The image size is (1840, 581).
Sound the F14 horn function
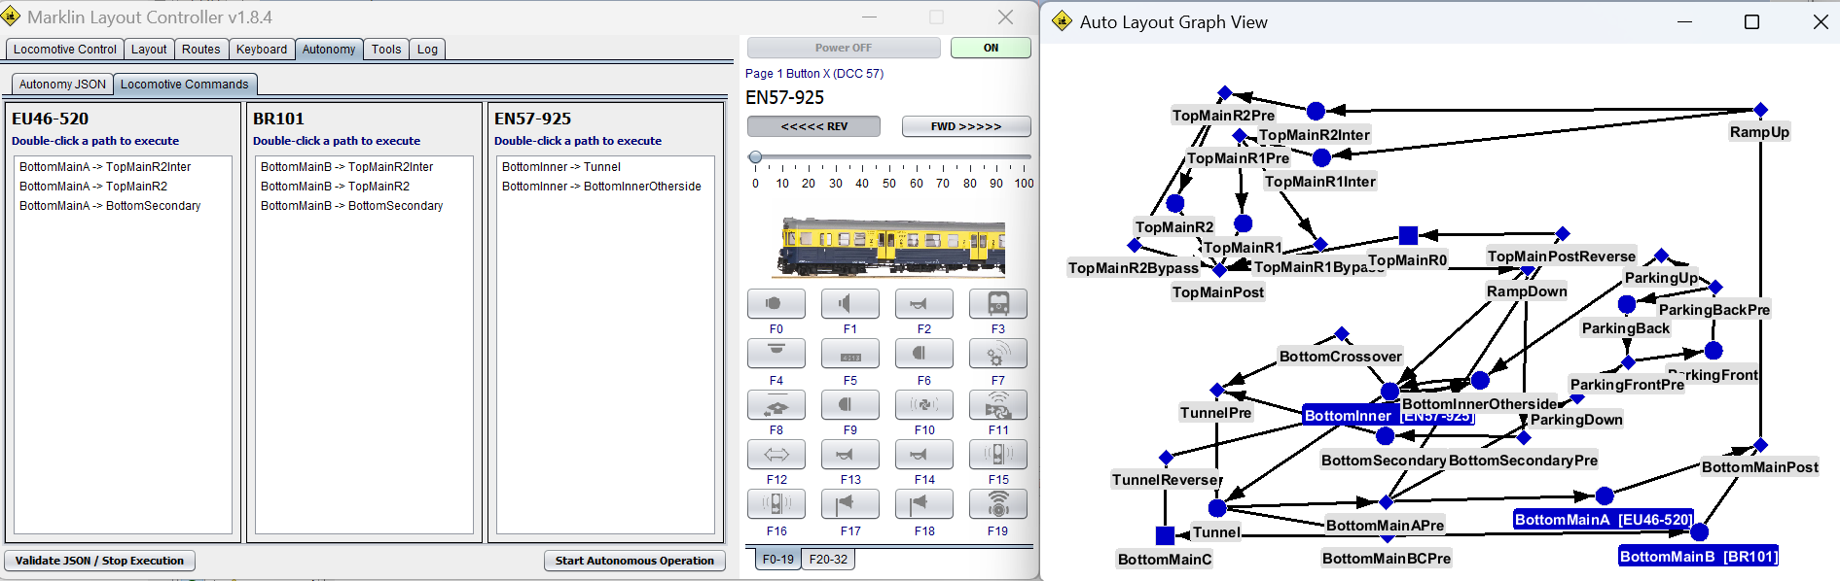[923, 454]
